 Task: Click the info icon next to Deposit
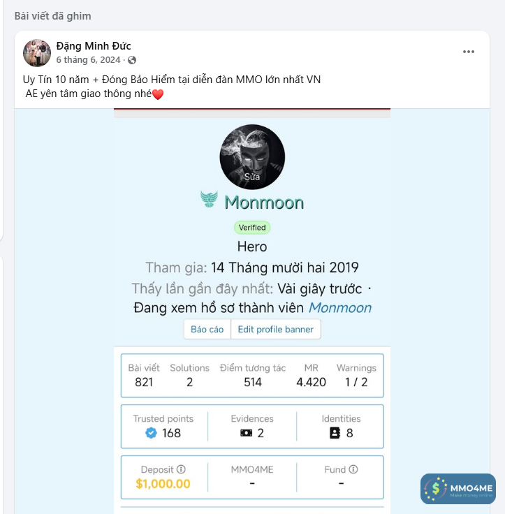tap(181, 469)
